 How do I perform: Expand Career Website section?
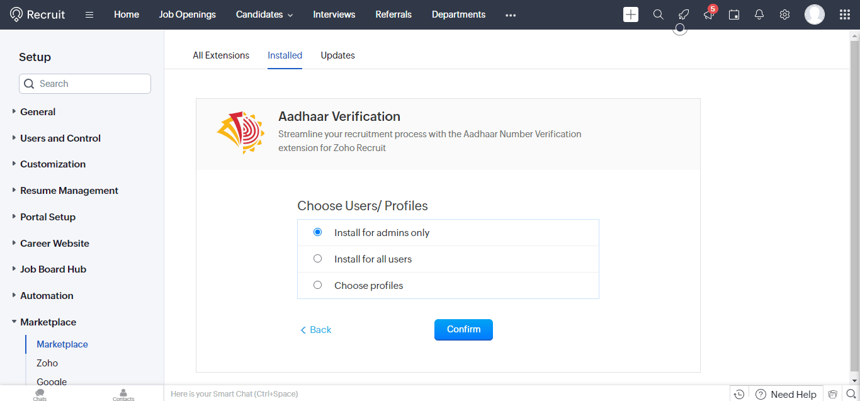pyautogui.click(x=55, y=244)
